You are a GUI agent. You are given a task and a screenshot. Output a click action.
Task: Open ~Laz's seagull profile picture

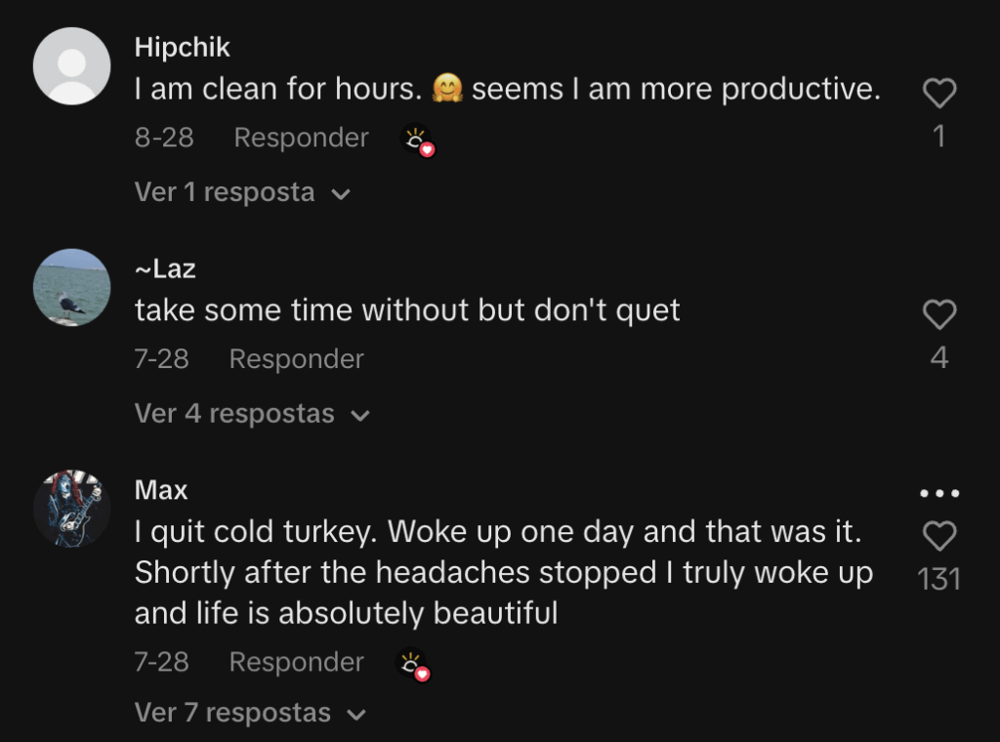[71, 287]
